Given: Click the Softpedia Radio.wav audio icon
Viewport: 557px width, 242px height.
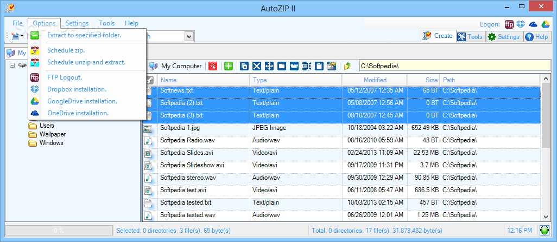Looking at the screenshot, I should tap(148, 141).
